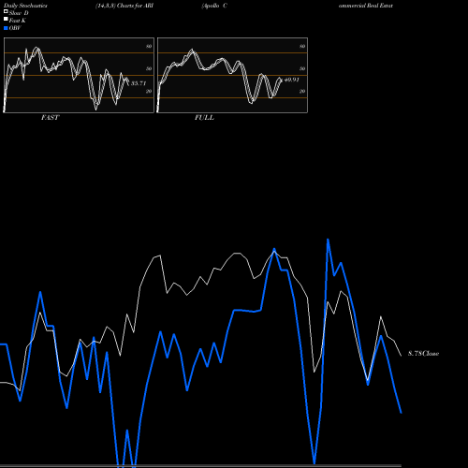Click the 35.71 value in FAST chart
This screenshot has width=468, height=468.
(139, 83)
